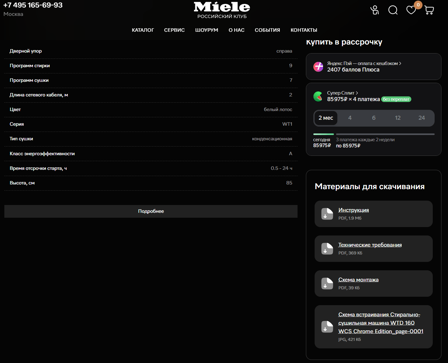Click the Подробнее button
This screenshot has height=363, width=448.
point(151,211)
